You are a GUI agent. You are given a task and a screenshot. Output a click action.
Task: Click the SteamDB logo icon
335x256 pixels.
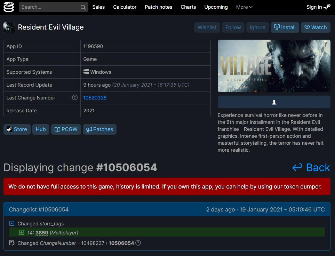coord(8,7)
